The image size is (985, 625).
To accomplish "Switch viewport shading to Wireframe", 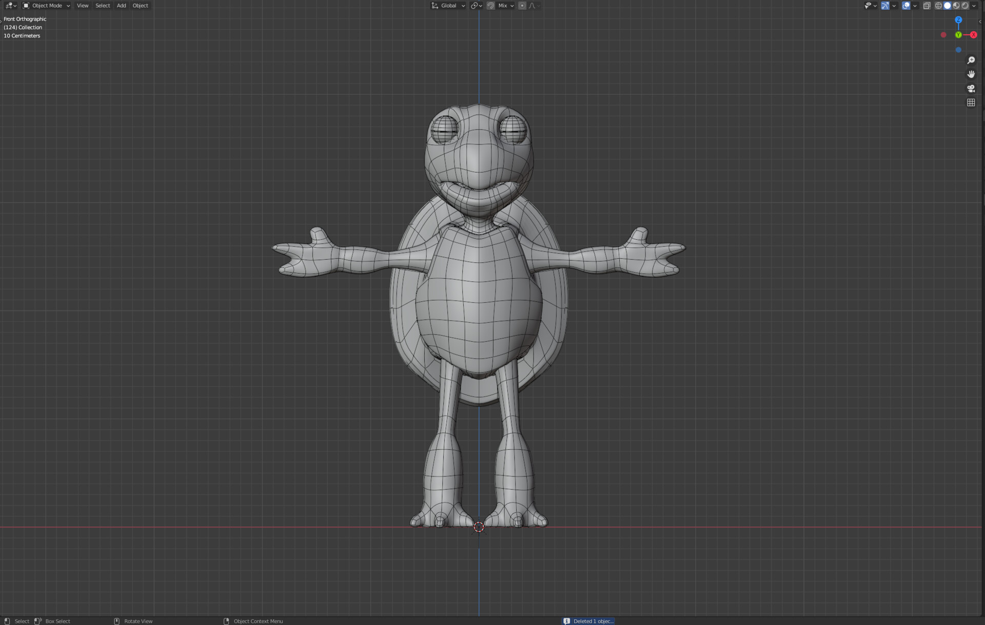I will [938, 6].
